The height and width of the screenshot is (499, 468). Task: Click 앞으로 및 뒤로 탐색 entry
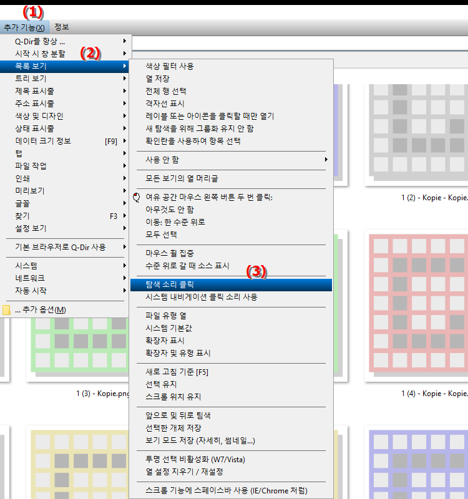pos(231,415)
